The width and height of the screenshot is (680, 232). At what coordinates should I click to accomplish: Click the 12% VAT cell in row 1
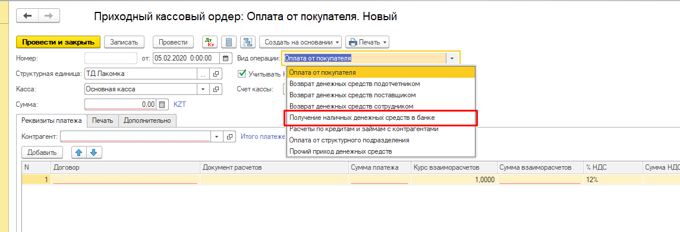(612, 179)
